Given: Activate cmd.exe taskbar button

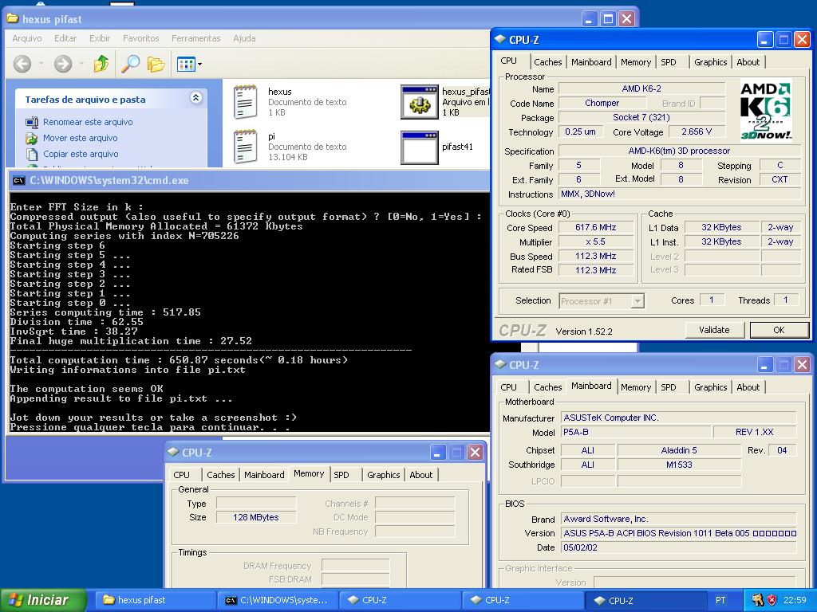Looking at the screenshot, I should (x=277, y=600).
